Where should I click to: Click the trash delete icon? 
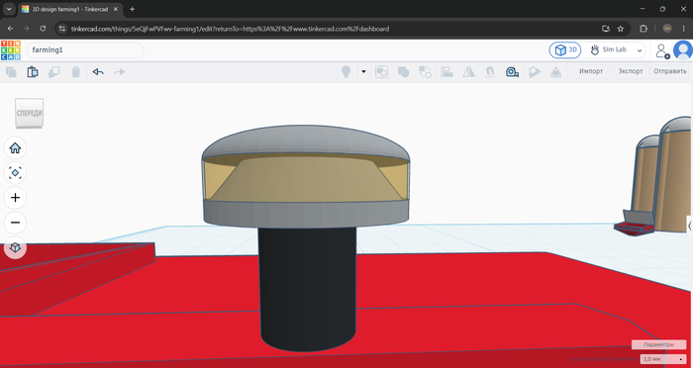(76, 72)
